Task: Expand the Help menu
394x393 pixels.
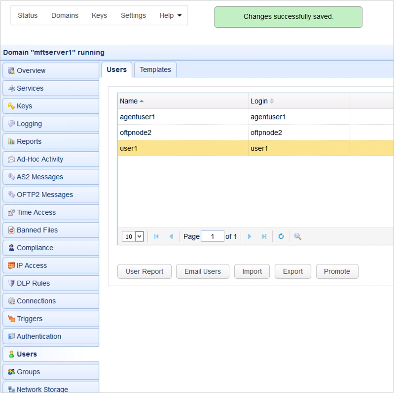Action: point(171,15)
